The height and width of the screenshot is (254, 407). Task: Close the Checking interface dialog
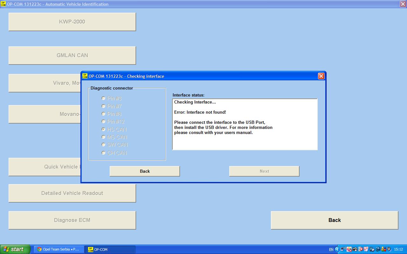point(321,76)
